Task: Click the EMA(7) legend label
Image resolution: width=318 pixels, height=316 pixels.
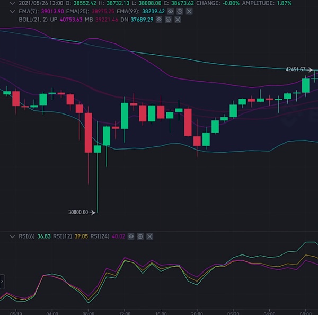Action: (28, 11)
